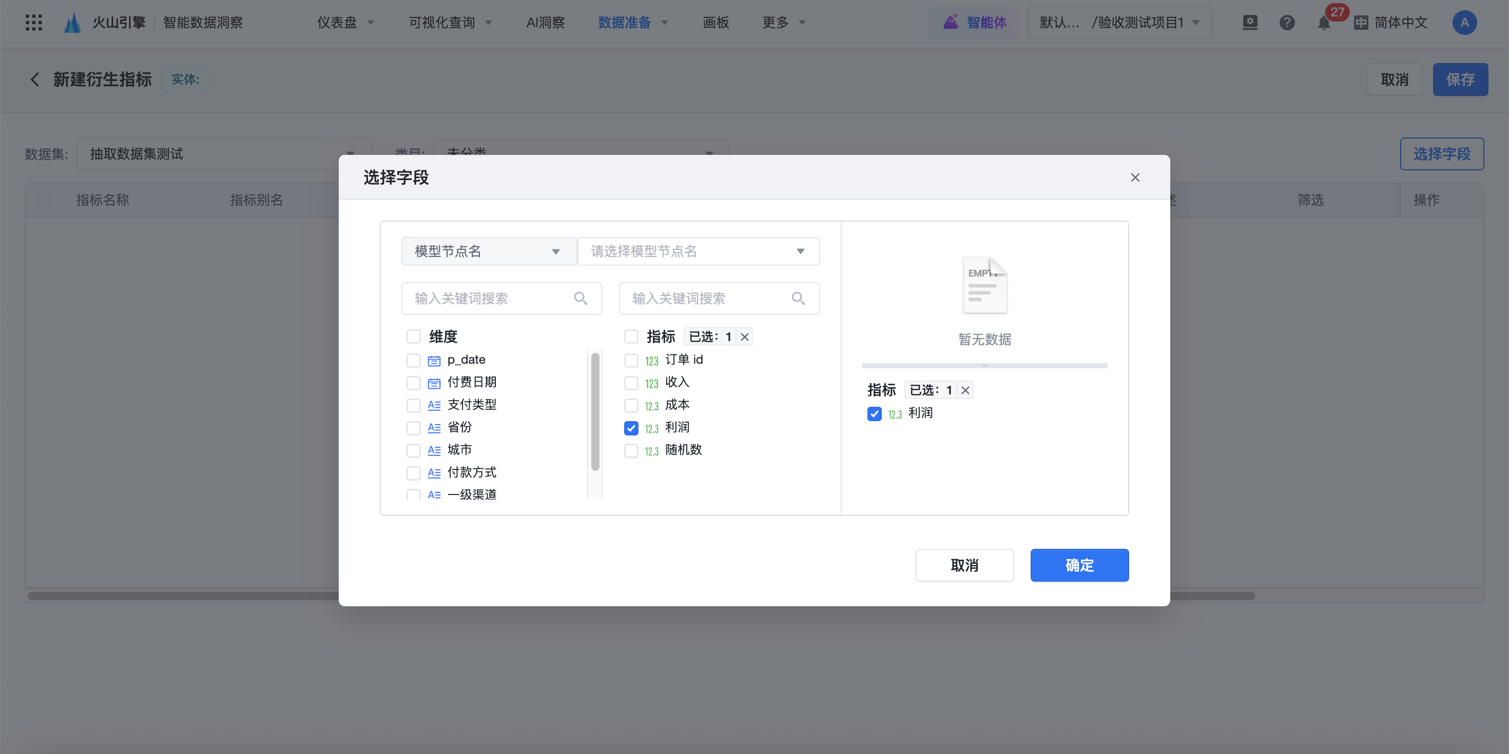Viewport: 1509px width, 754px height.
Task: Click the help question mark icon
Action: click(1286, 22)
